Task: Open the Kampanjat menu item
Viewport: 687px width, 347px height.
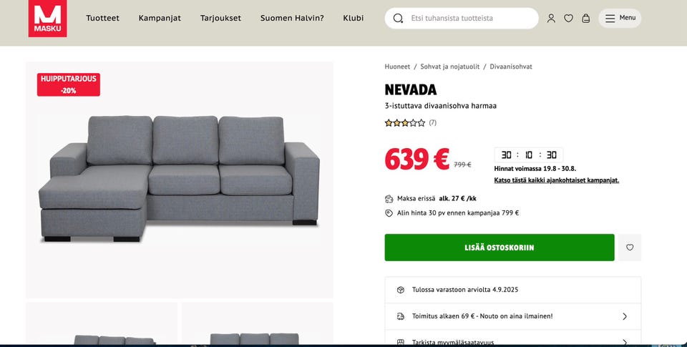Action: (160, 18)
